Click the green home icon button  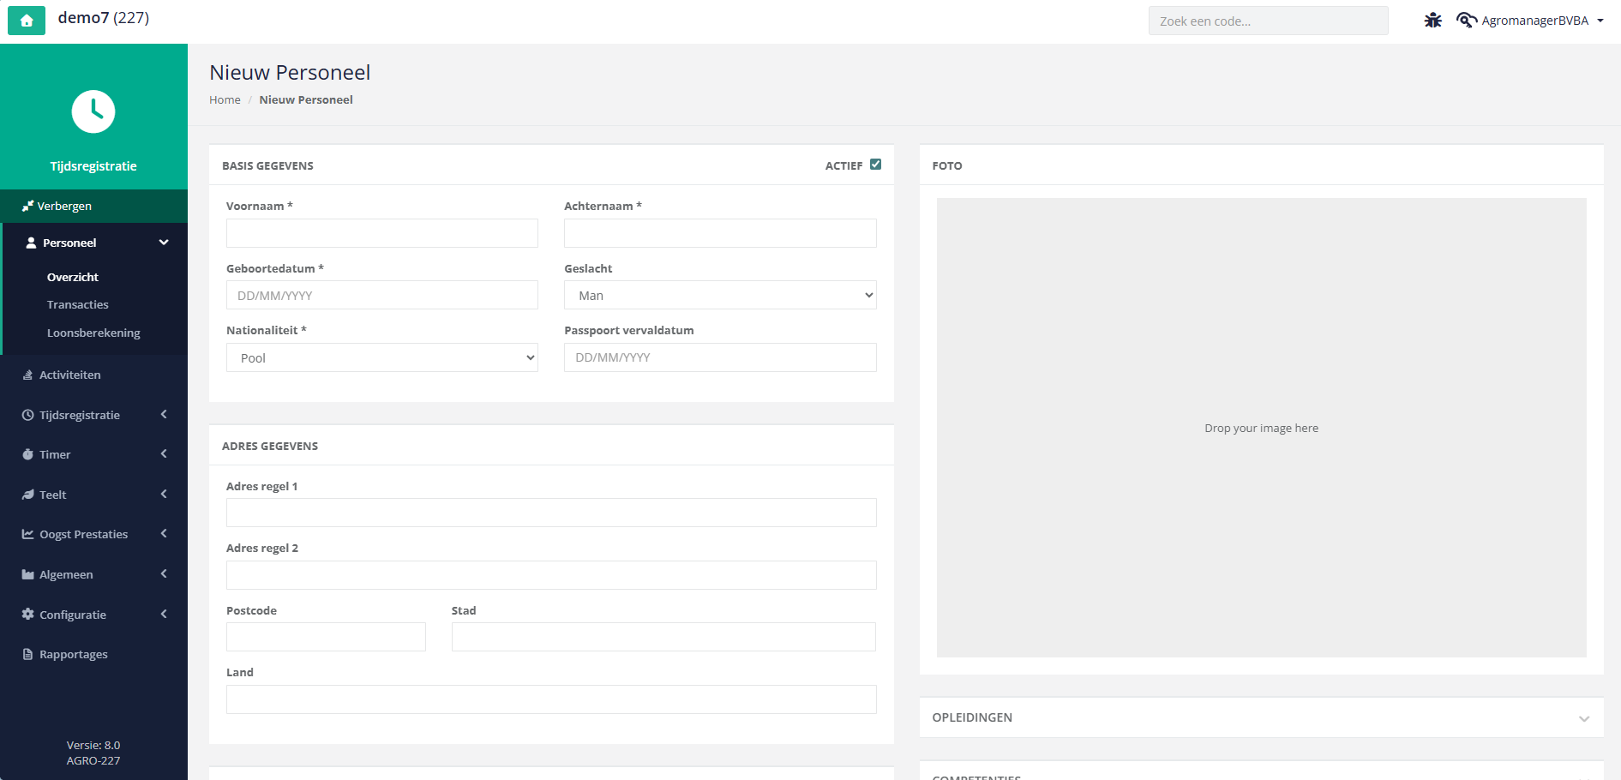tap(27, 20)
